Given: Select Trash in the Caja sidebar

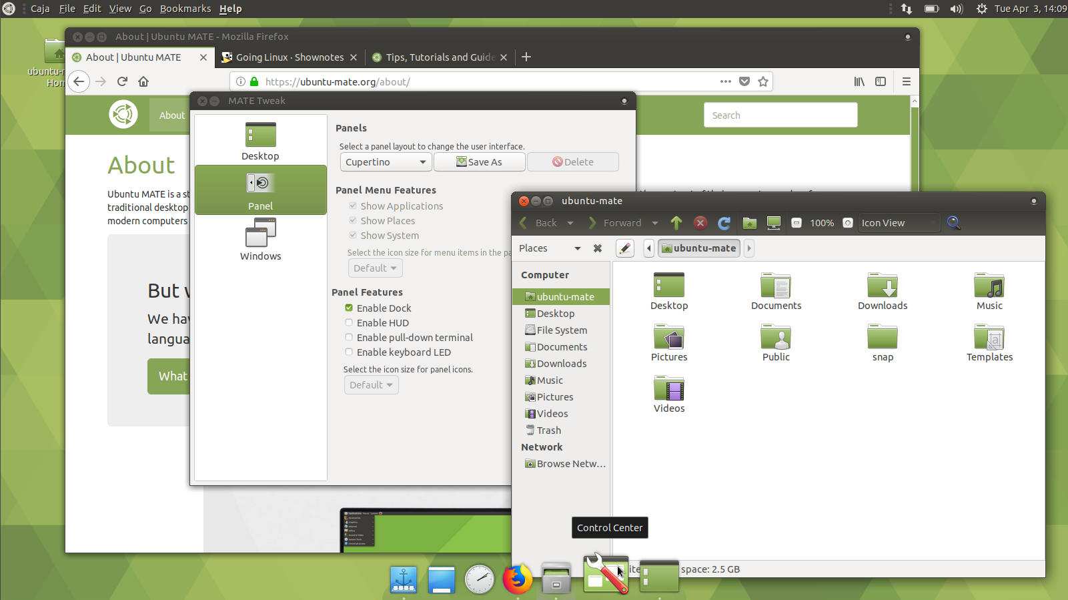Looking at the screenshot, I should coord(561,430).
